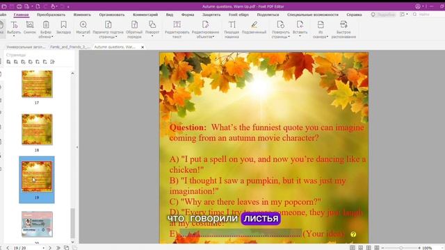Image resolution: width=445 pixels, height=250 pixels.
Task: Click the first page-panel toolbar icon under Страницы
Action: tap(8, 62)
